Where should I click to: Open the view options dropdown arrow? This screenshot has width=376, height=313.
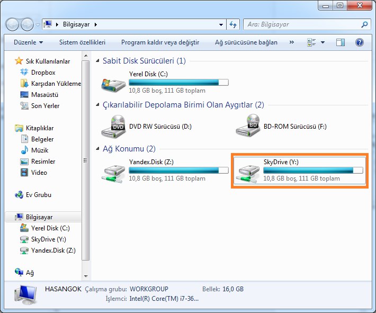(323, 42)
